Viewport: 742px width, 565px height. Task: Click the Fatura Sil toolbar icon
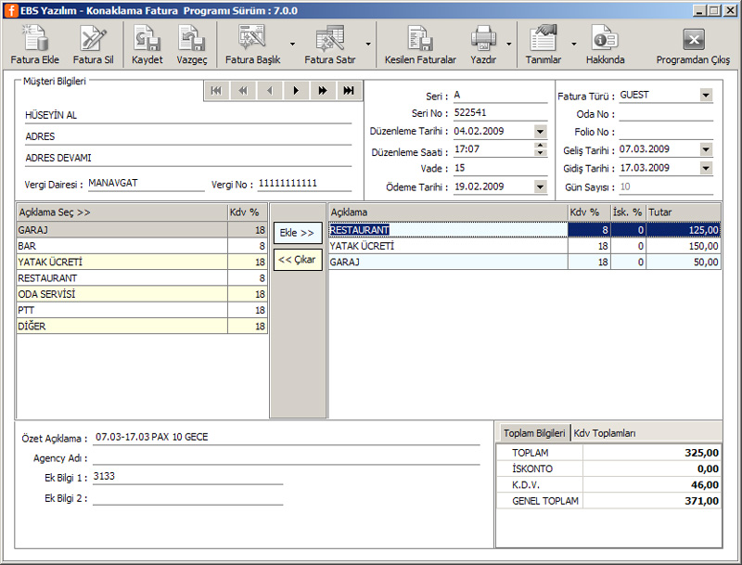[x=94, y=44]
